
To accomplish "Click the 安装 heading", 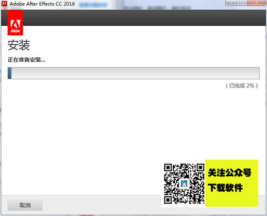I will 19,45.
